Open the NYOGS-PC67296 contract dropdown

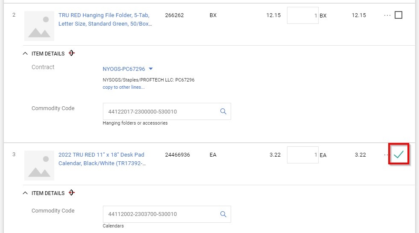[150, 69]
